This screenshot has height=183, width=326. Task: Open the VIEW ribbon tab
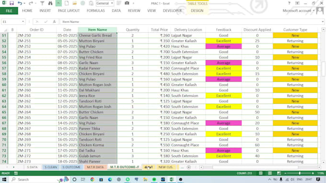[151, 11]
